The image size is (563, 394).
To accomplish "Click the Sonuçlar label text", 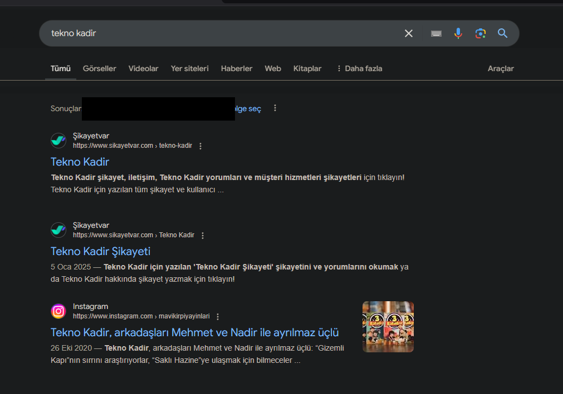I will [x=66, y=108].
